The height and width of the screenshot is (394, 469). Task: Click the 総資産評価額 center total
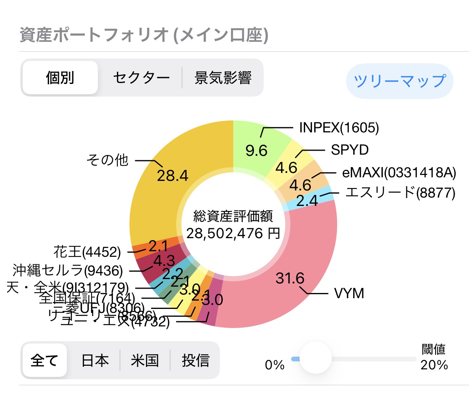[234, 225]
